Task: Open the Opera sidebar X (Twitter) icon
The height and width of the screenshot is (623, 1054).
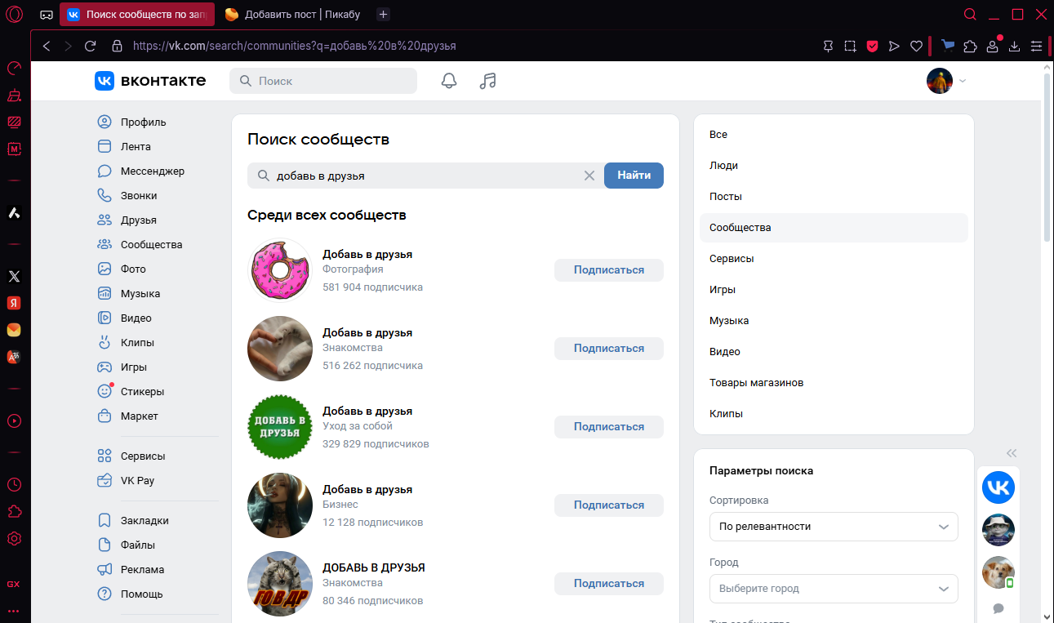Action: click(14, 277)
